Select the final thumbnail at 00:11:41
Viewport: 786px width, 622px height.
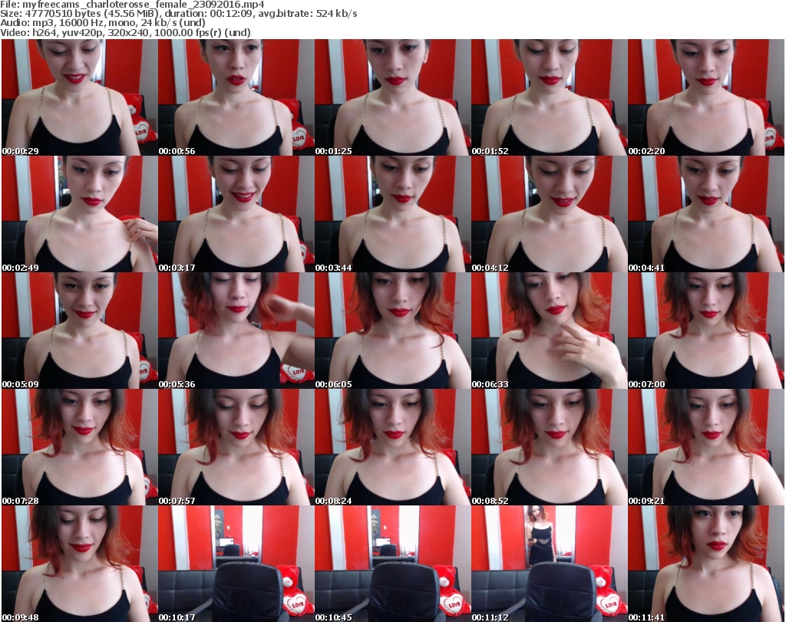click(x=706, y=564)
